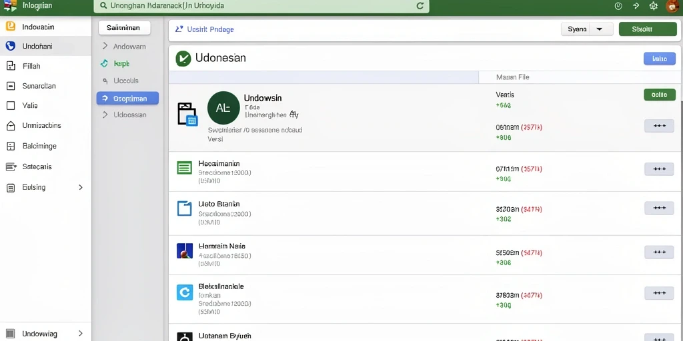Expand the Bulsing sidebar chevron
The width and height of the screenshot is (683, 341).
coord(81,187)
